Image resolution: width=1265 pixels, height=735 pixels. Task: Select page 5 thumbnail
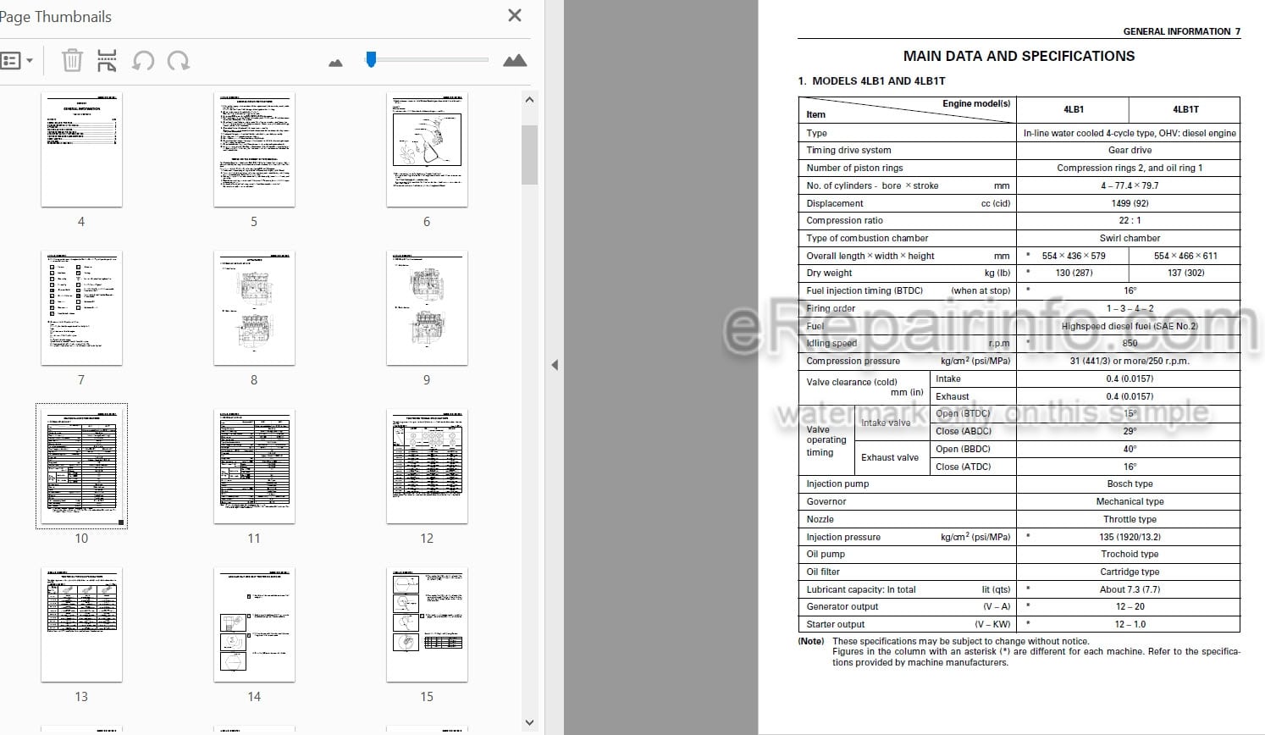point(254,150)
